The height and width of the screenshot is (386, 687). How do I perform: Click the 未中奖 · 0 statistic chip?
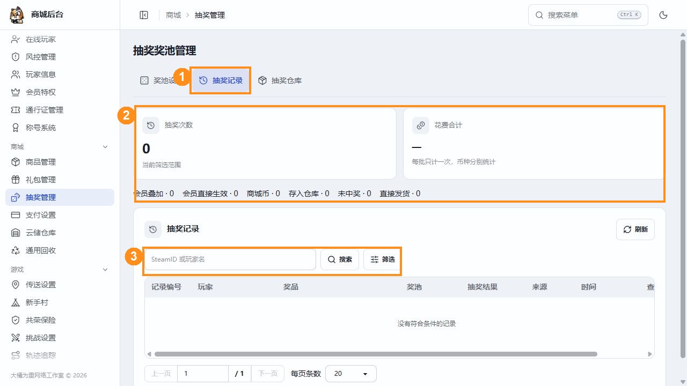(354, 194)
